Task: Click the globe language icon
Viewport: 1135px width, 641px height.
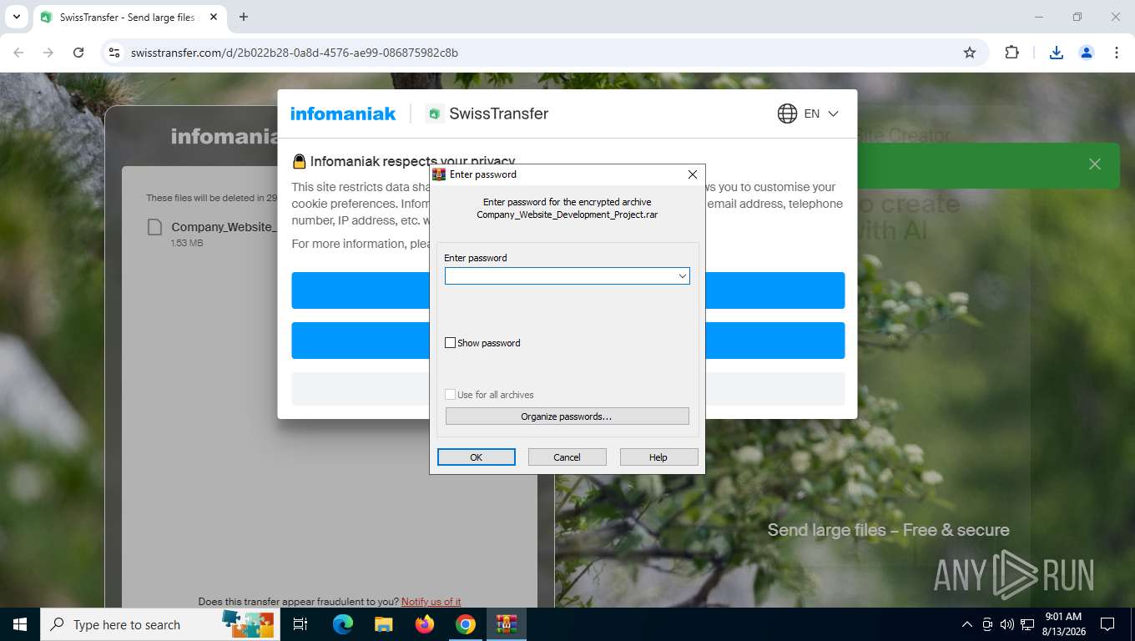Action: tap(787, 114)
